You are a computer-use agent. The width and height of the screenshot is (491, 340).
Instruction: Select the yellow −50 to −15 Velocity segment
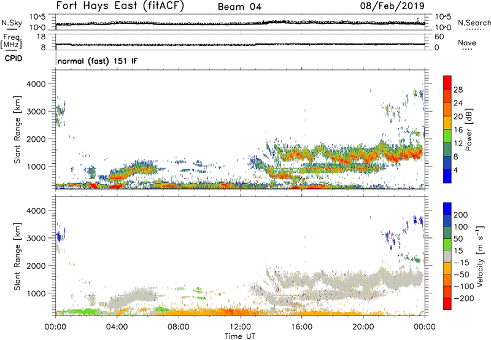[x=447, y=268]
